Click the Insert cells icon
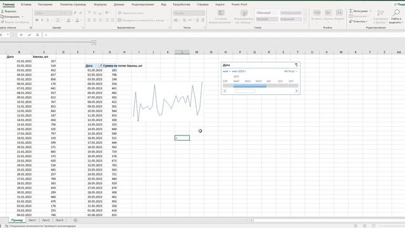Viewport: 405px width, 228px height. [x=316, y=13]
